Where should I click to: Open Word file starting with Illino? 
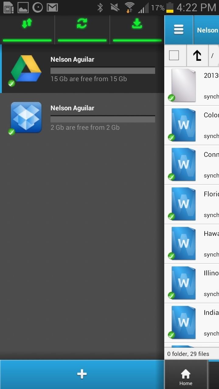pos(183,283)
